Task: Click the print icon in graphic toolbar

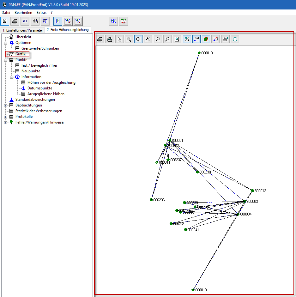Action: (x=100, y=39)
